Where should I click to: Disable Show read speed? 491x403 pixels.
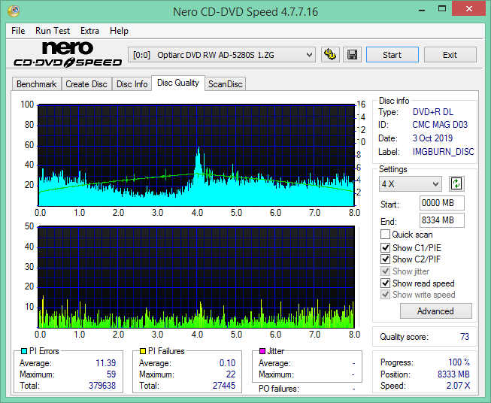[x=385, y=283]
